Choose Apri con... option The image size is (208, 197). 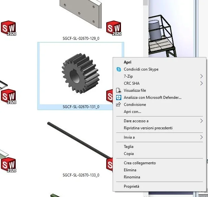[x=159, y=112]
